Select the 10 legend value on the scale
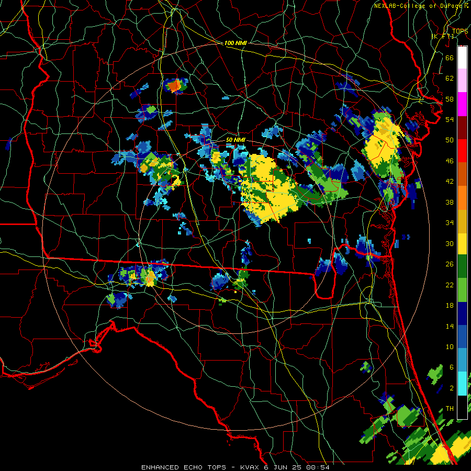This screenshot has height=471, width=471. pyautogui.click(x=450, y=346)
